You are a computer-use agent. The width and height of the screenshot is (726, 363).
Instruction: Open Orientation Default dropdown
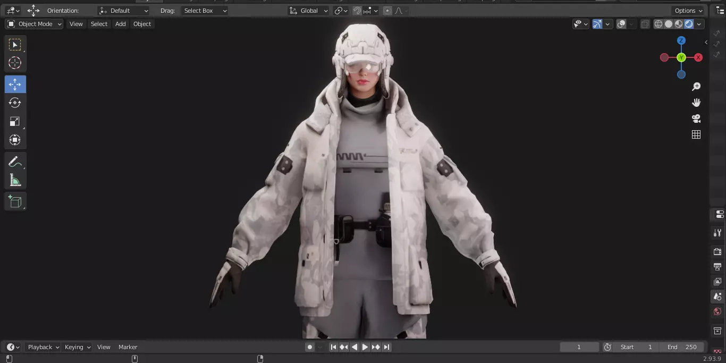click(x=124, y=11)
